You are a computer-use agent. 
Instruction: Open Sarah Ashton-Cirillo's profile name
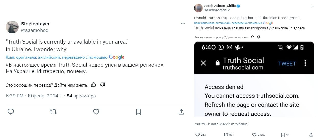220,6
